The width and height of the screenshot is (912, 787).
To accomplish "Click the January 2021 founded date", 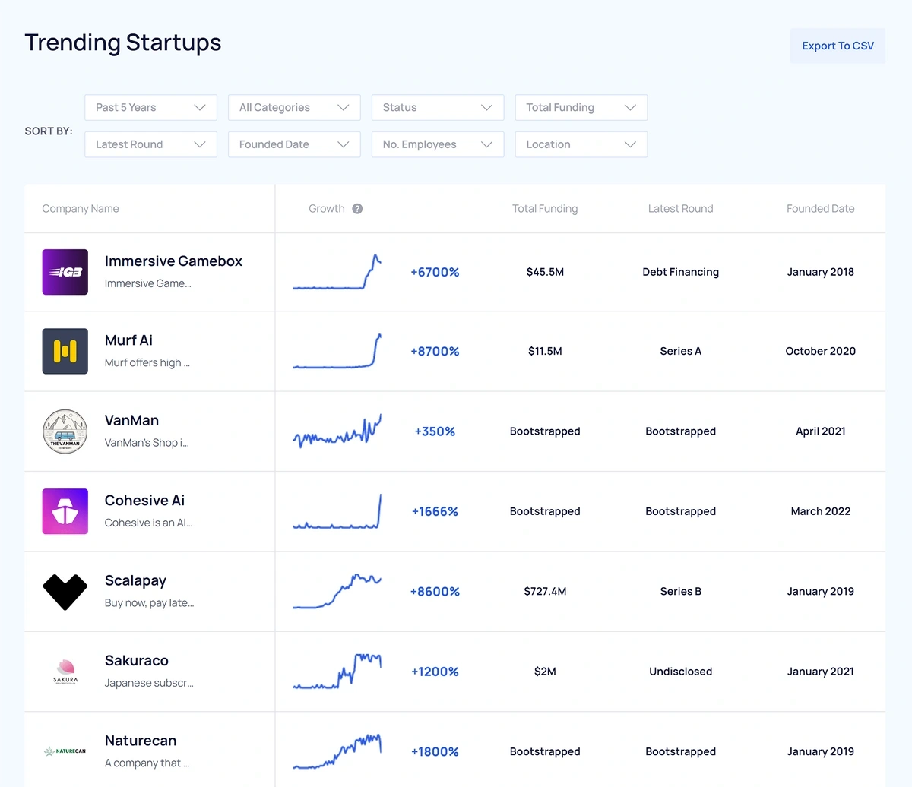I will pos(821,672).
